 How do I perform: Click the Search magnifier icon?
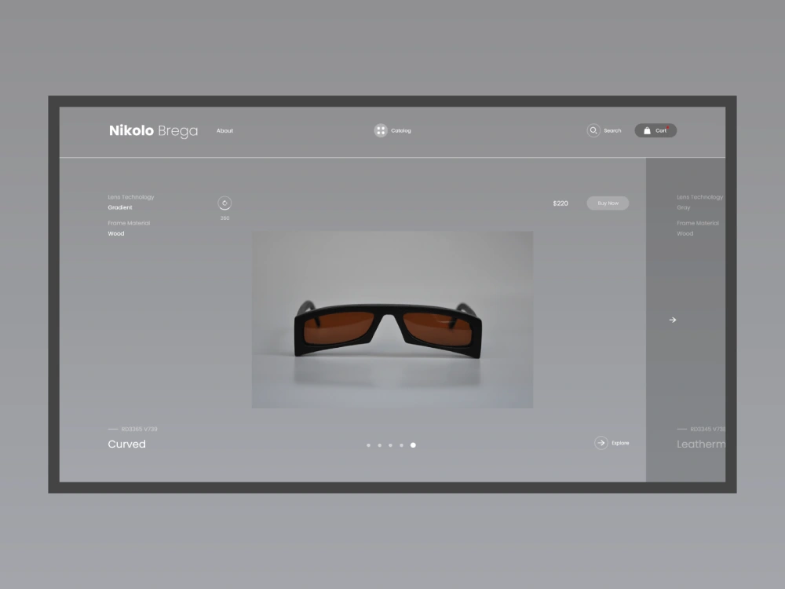[593, 130]
